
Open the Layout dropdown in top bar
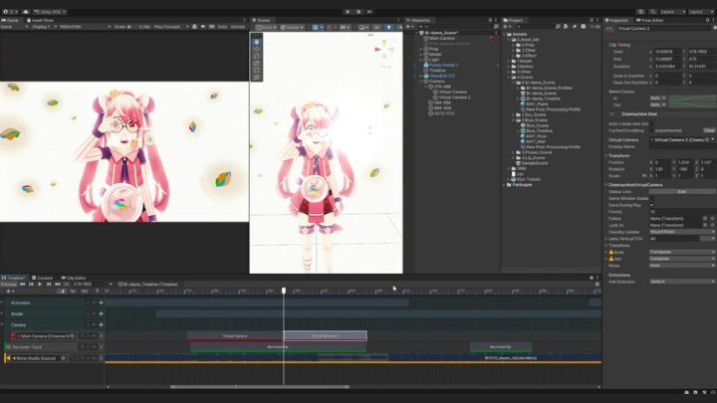point(701,11)
